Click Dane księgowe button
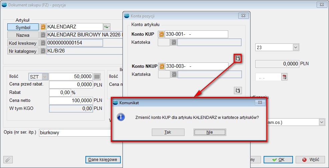Screen dimensions: 329x168 [103, 160]
